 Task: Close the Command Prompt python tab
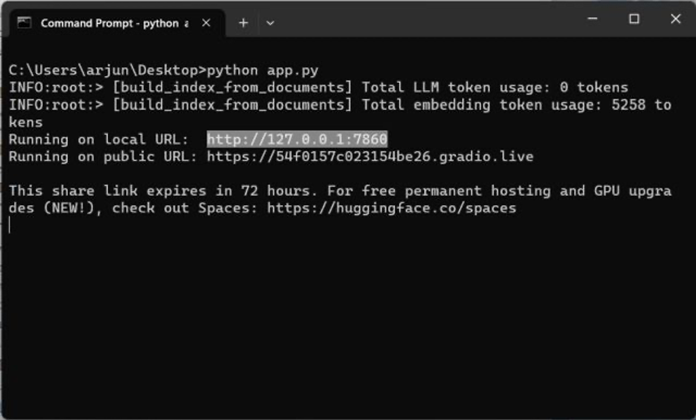(206, 23)
